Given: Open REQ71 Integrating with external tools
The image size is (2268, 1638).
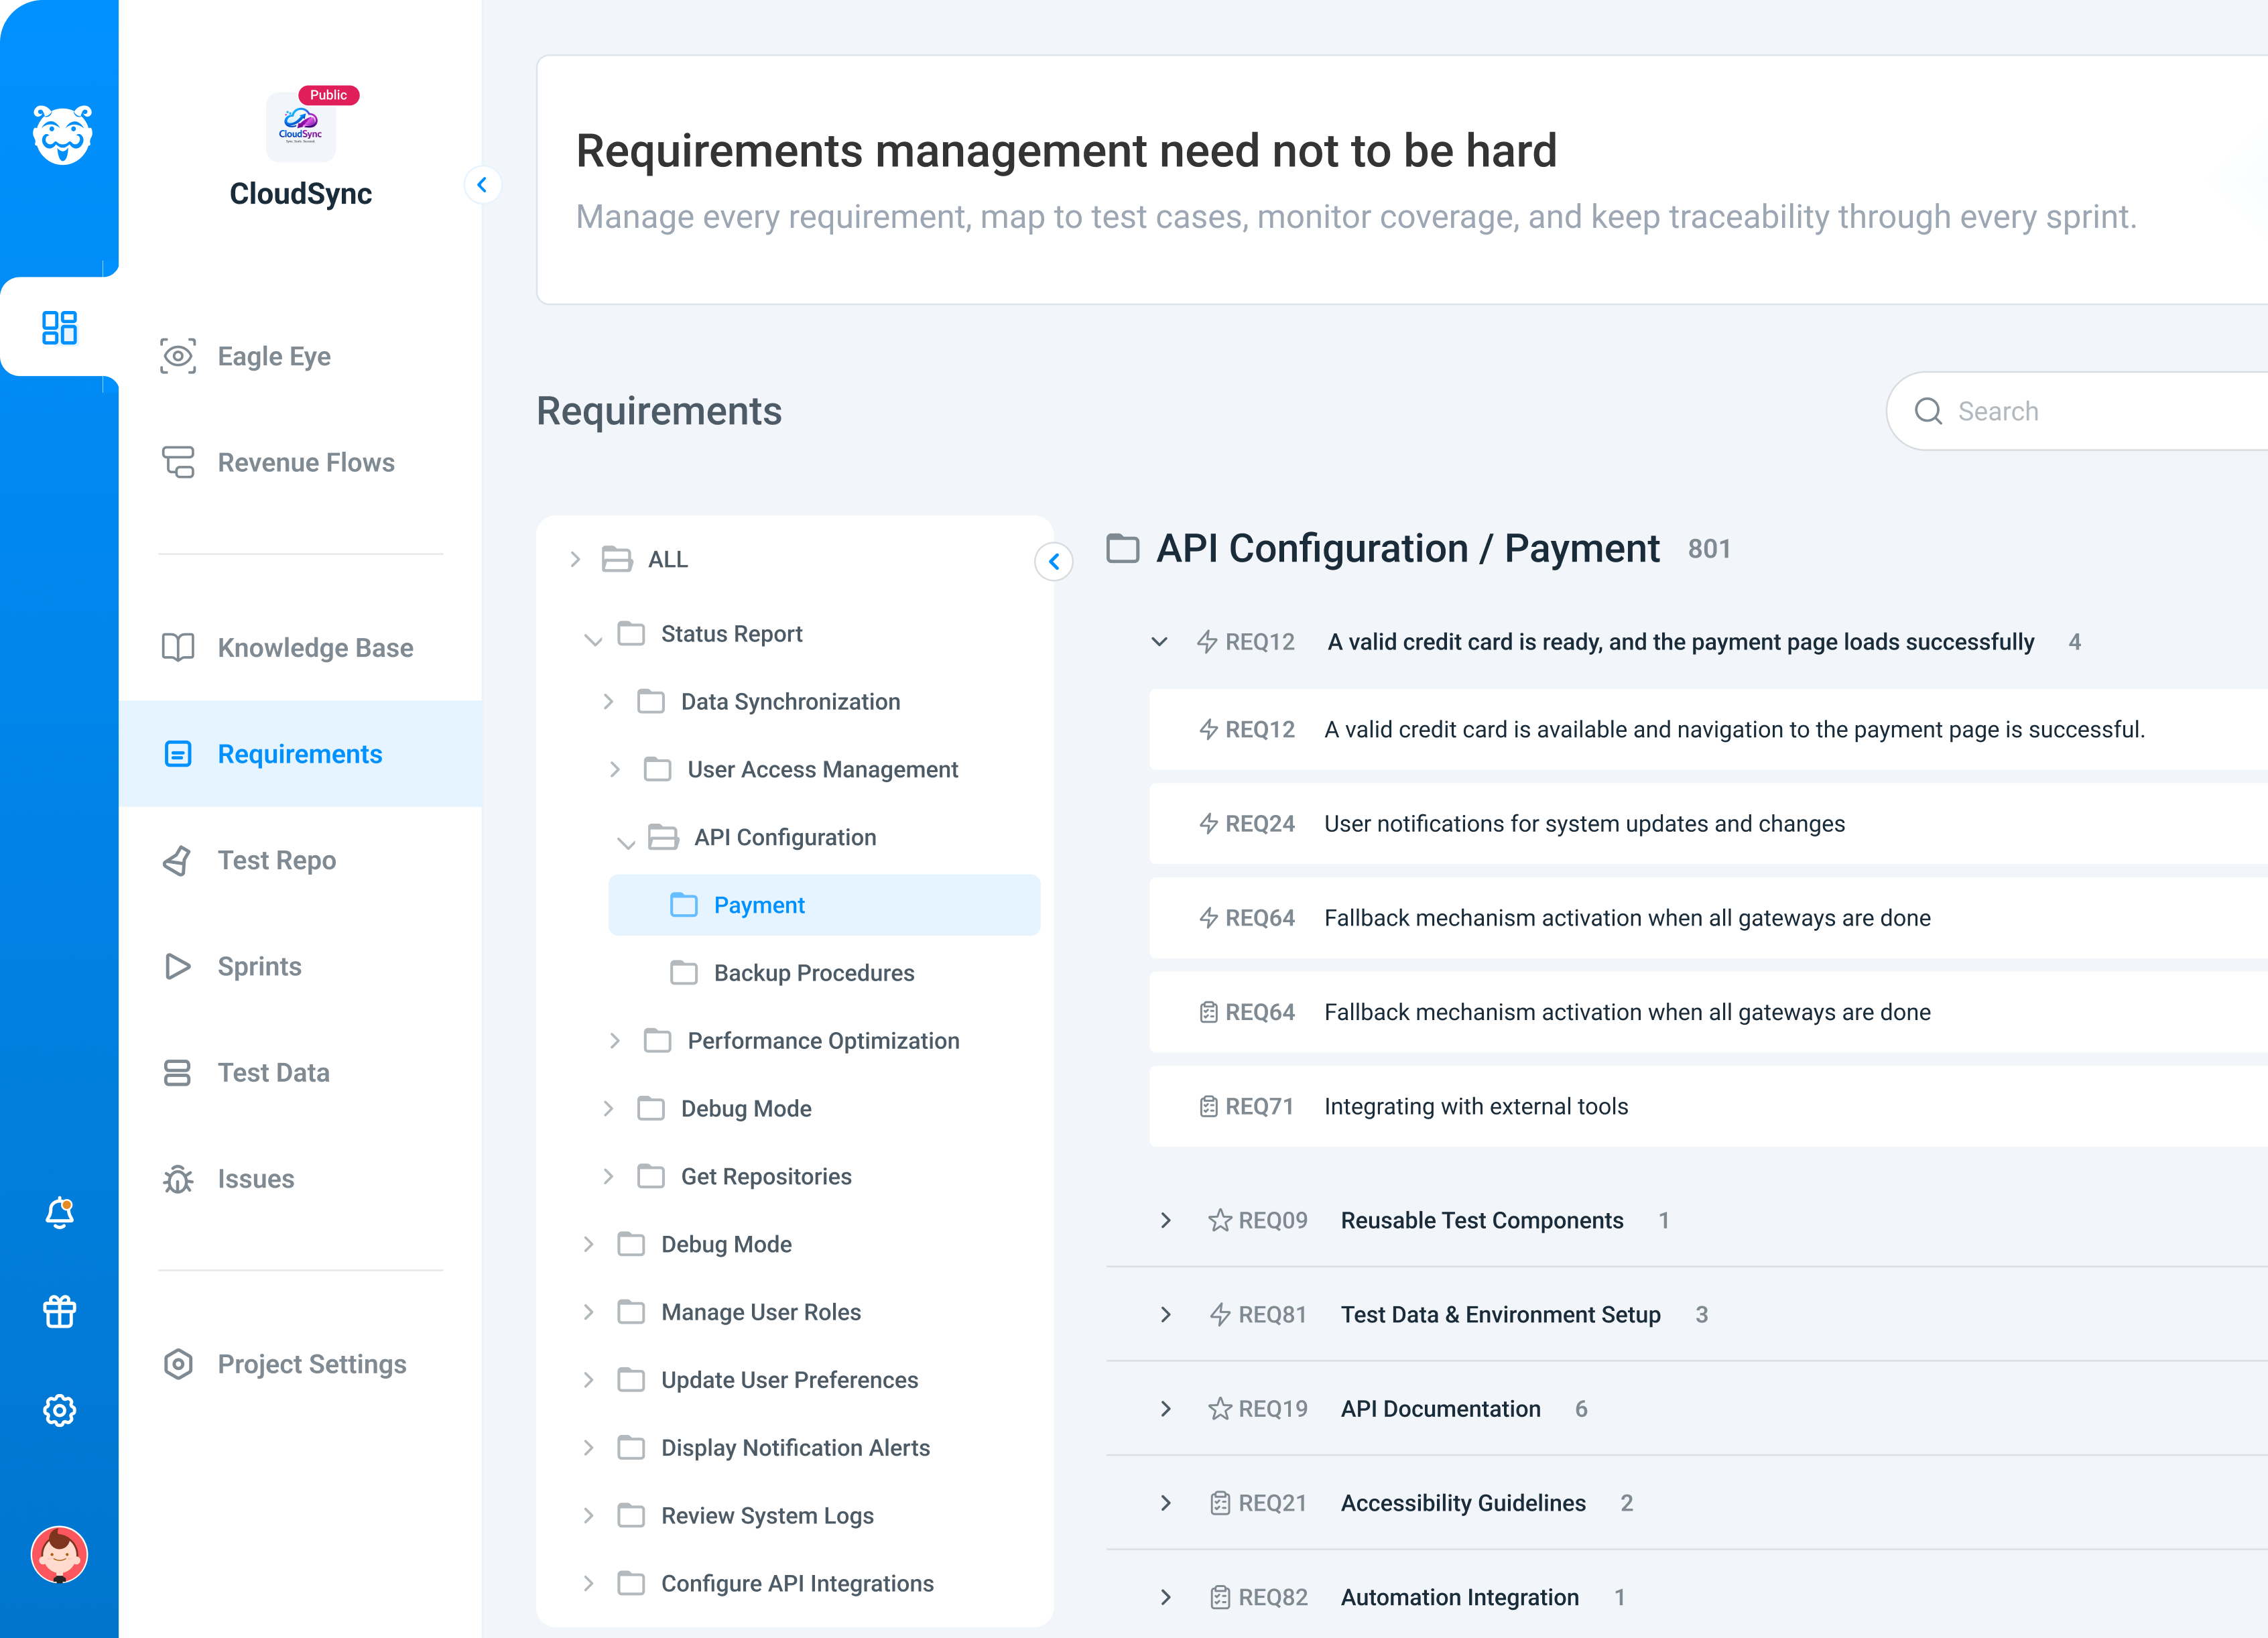Looking at the screenshot, I should click(1475, 1106).
